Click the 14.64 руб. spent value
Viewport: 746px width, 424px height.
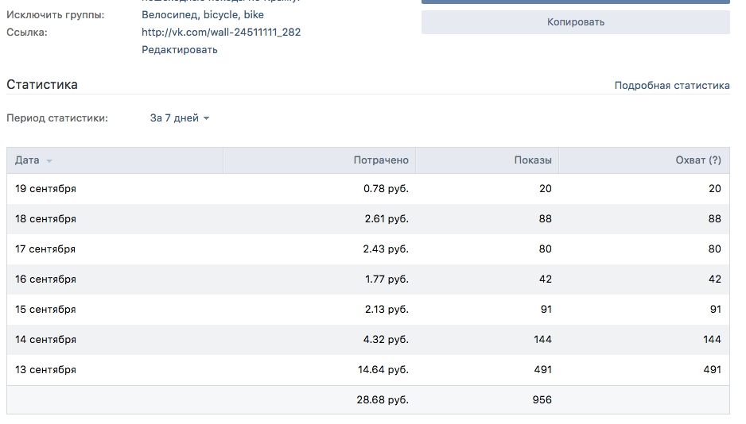click(x=383, y=370)
